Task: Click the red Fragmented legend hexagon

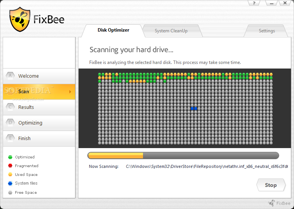Action: pyautogui.click(x=10, y=166)
